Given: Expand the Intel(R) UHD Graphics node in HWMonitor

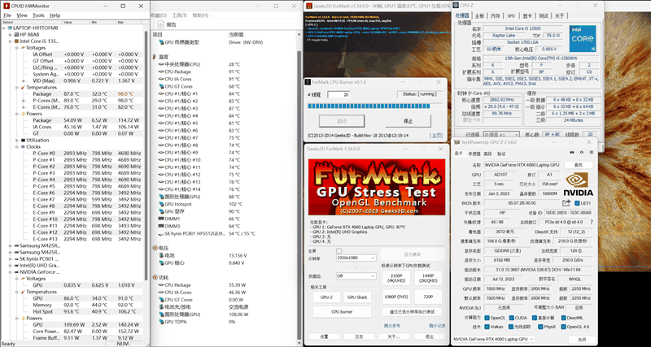Looking at the screenshot, I should (x=10, y=265).
